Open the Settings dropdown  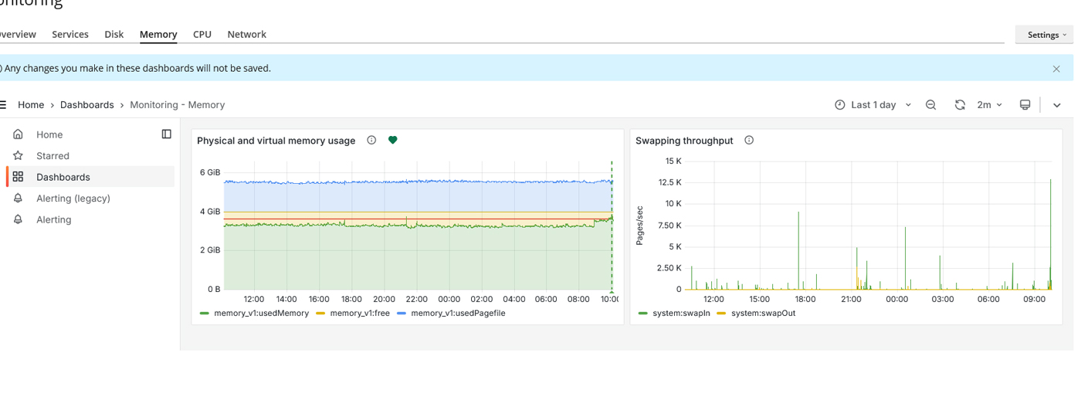coord(1046,35)
